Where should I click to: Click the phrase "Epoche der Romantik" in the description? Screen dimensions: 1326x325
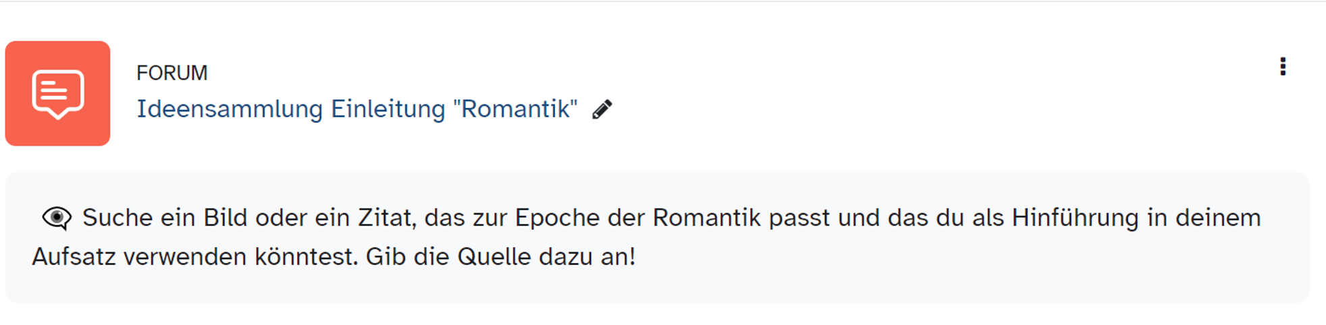click(637, 218)
